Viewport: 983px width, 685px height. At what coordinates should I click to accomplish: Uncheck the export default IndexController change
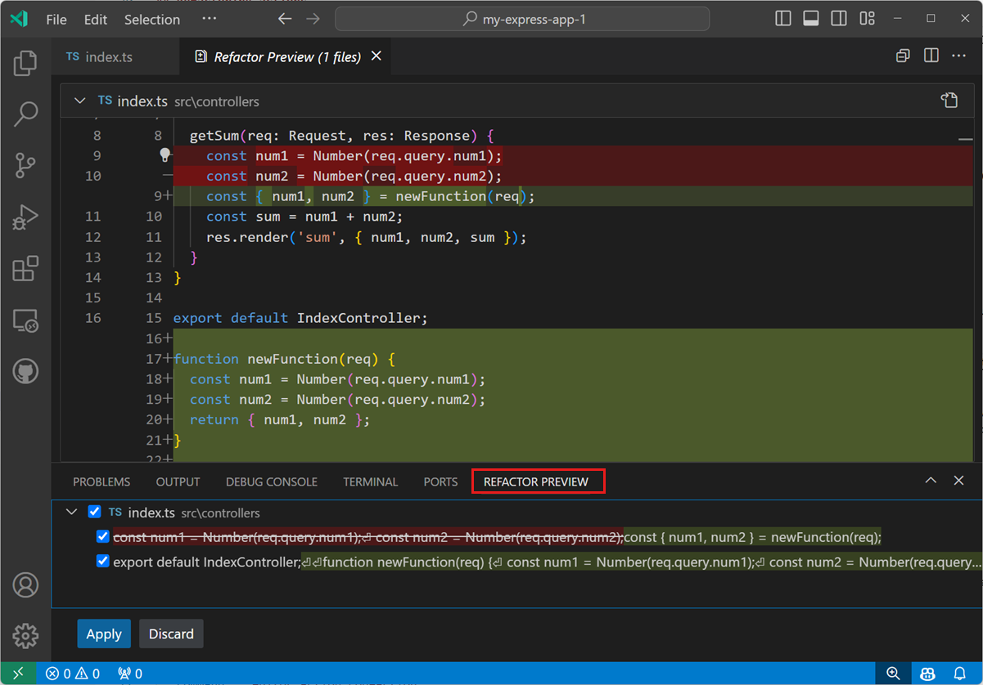[102, 561]
